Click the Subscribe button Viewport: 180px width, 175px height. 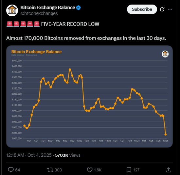click(x=142, y=9)
